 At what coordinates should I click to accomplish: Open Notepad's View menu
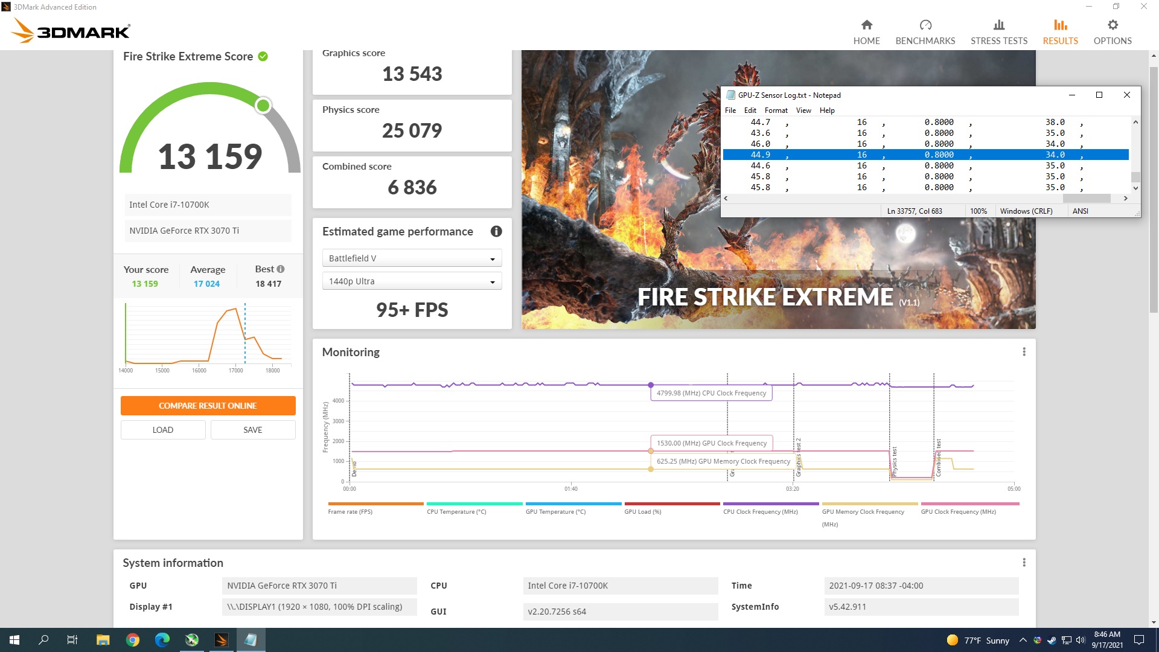(803, 110)
